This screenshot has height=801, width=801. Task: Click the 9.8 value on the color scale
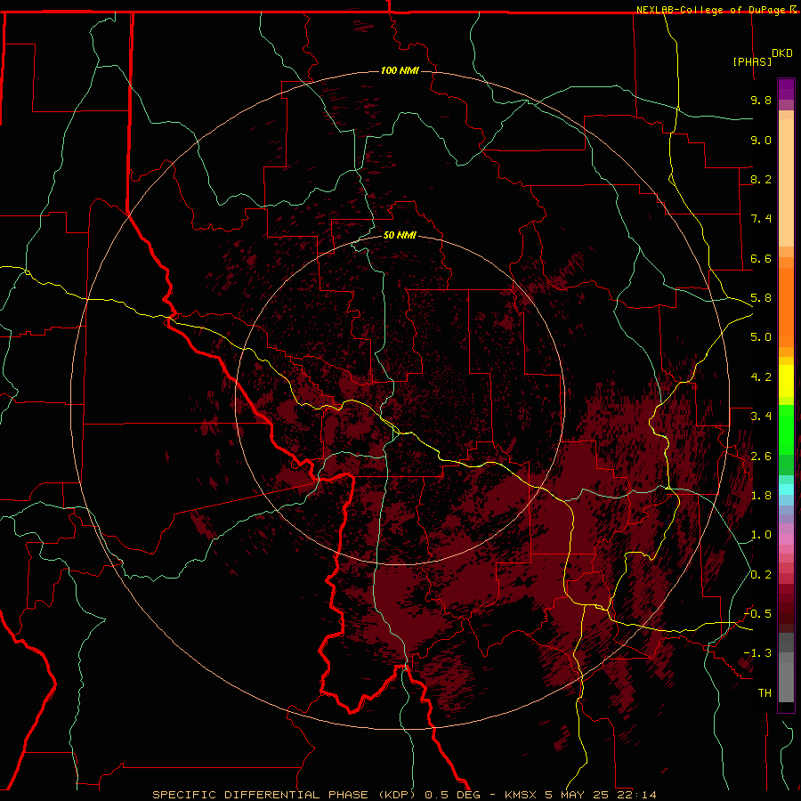coord(761,100)
